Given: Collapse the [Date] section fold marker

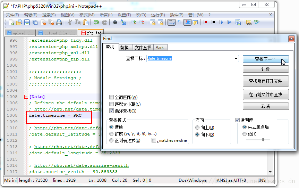Looking at the screenshot, I should pos(26,97).
